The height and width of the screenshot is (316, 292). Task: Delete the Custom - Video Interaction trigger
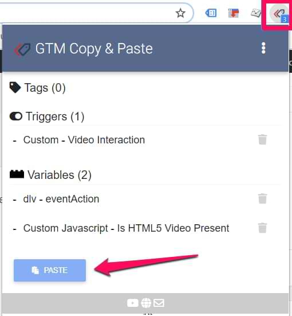262,139
